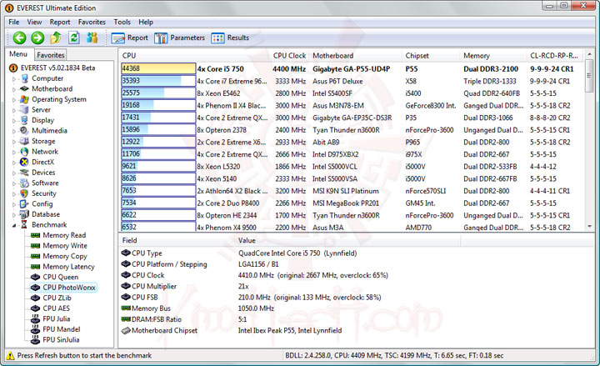
Task: Open the Report menu
Action: click(x=60, y=23)
